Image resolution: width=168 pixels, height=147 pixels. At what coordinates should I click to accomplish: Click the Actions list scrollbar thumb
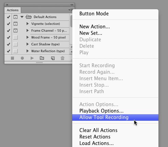(x=71, y=21)
